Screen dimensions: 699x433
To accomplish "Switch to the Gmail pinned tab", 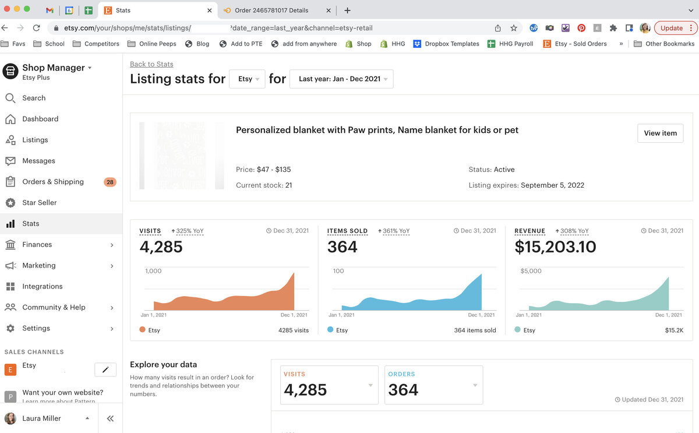I will pyautogui.click(x=50, y=10).
